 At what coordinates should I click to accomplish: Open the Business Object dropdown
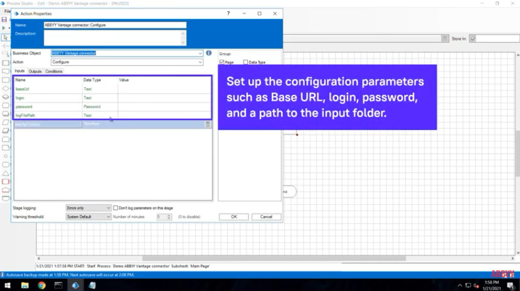tap(200, 53)
